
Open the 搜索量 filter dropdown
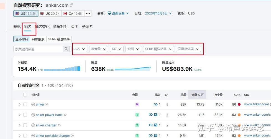[x=98, y=49]
